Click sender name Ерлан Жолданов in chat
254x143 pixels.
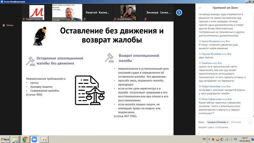click(x=211, y=41)
